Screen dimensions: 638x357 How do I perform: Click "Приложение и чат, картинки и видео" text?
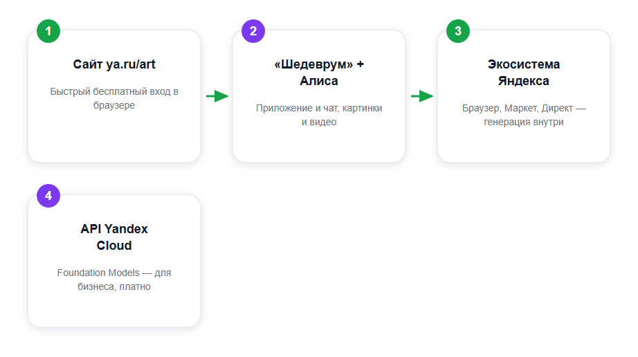click(x=319, y=115)
